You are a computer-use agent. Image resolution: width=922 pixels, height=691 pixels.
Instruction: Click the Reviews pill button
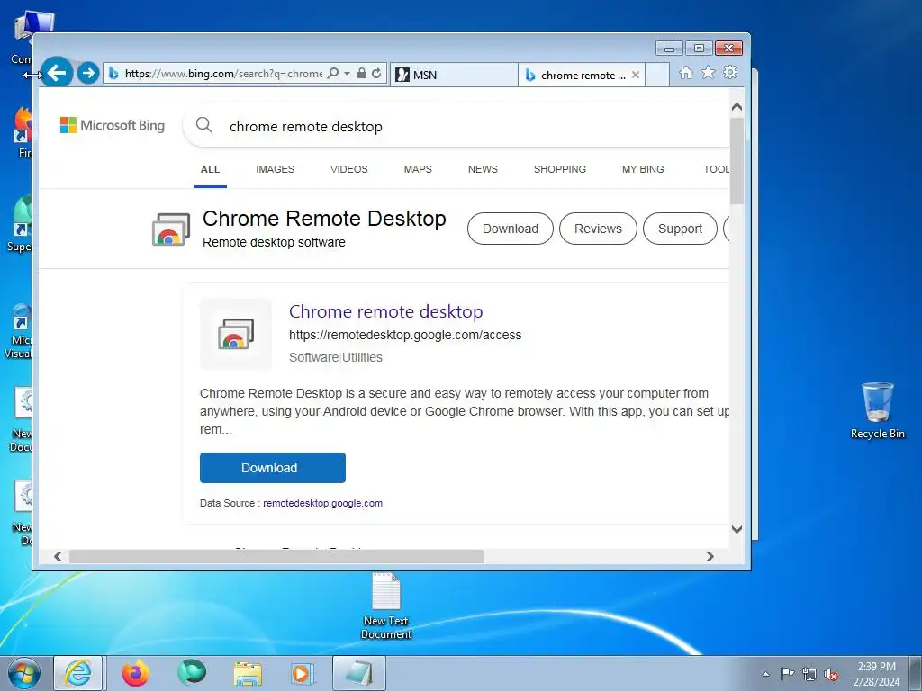click(x=598, y=229)
